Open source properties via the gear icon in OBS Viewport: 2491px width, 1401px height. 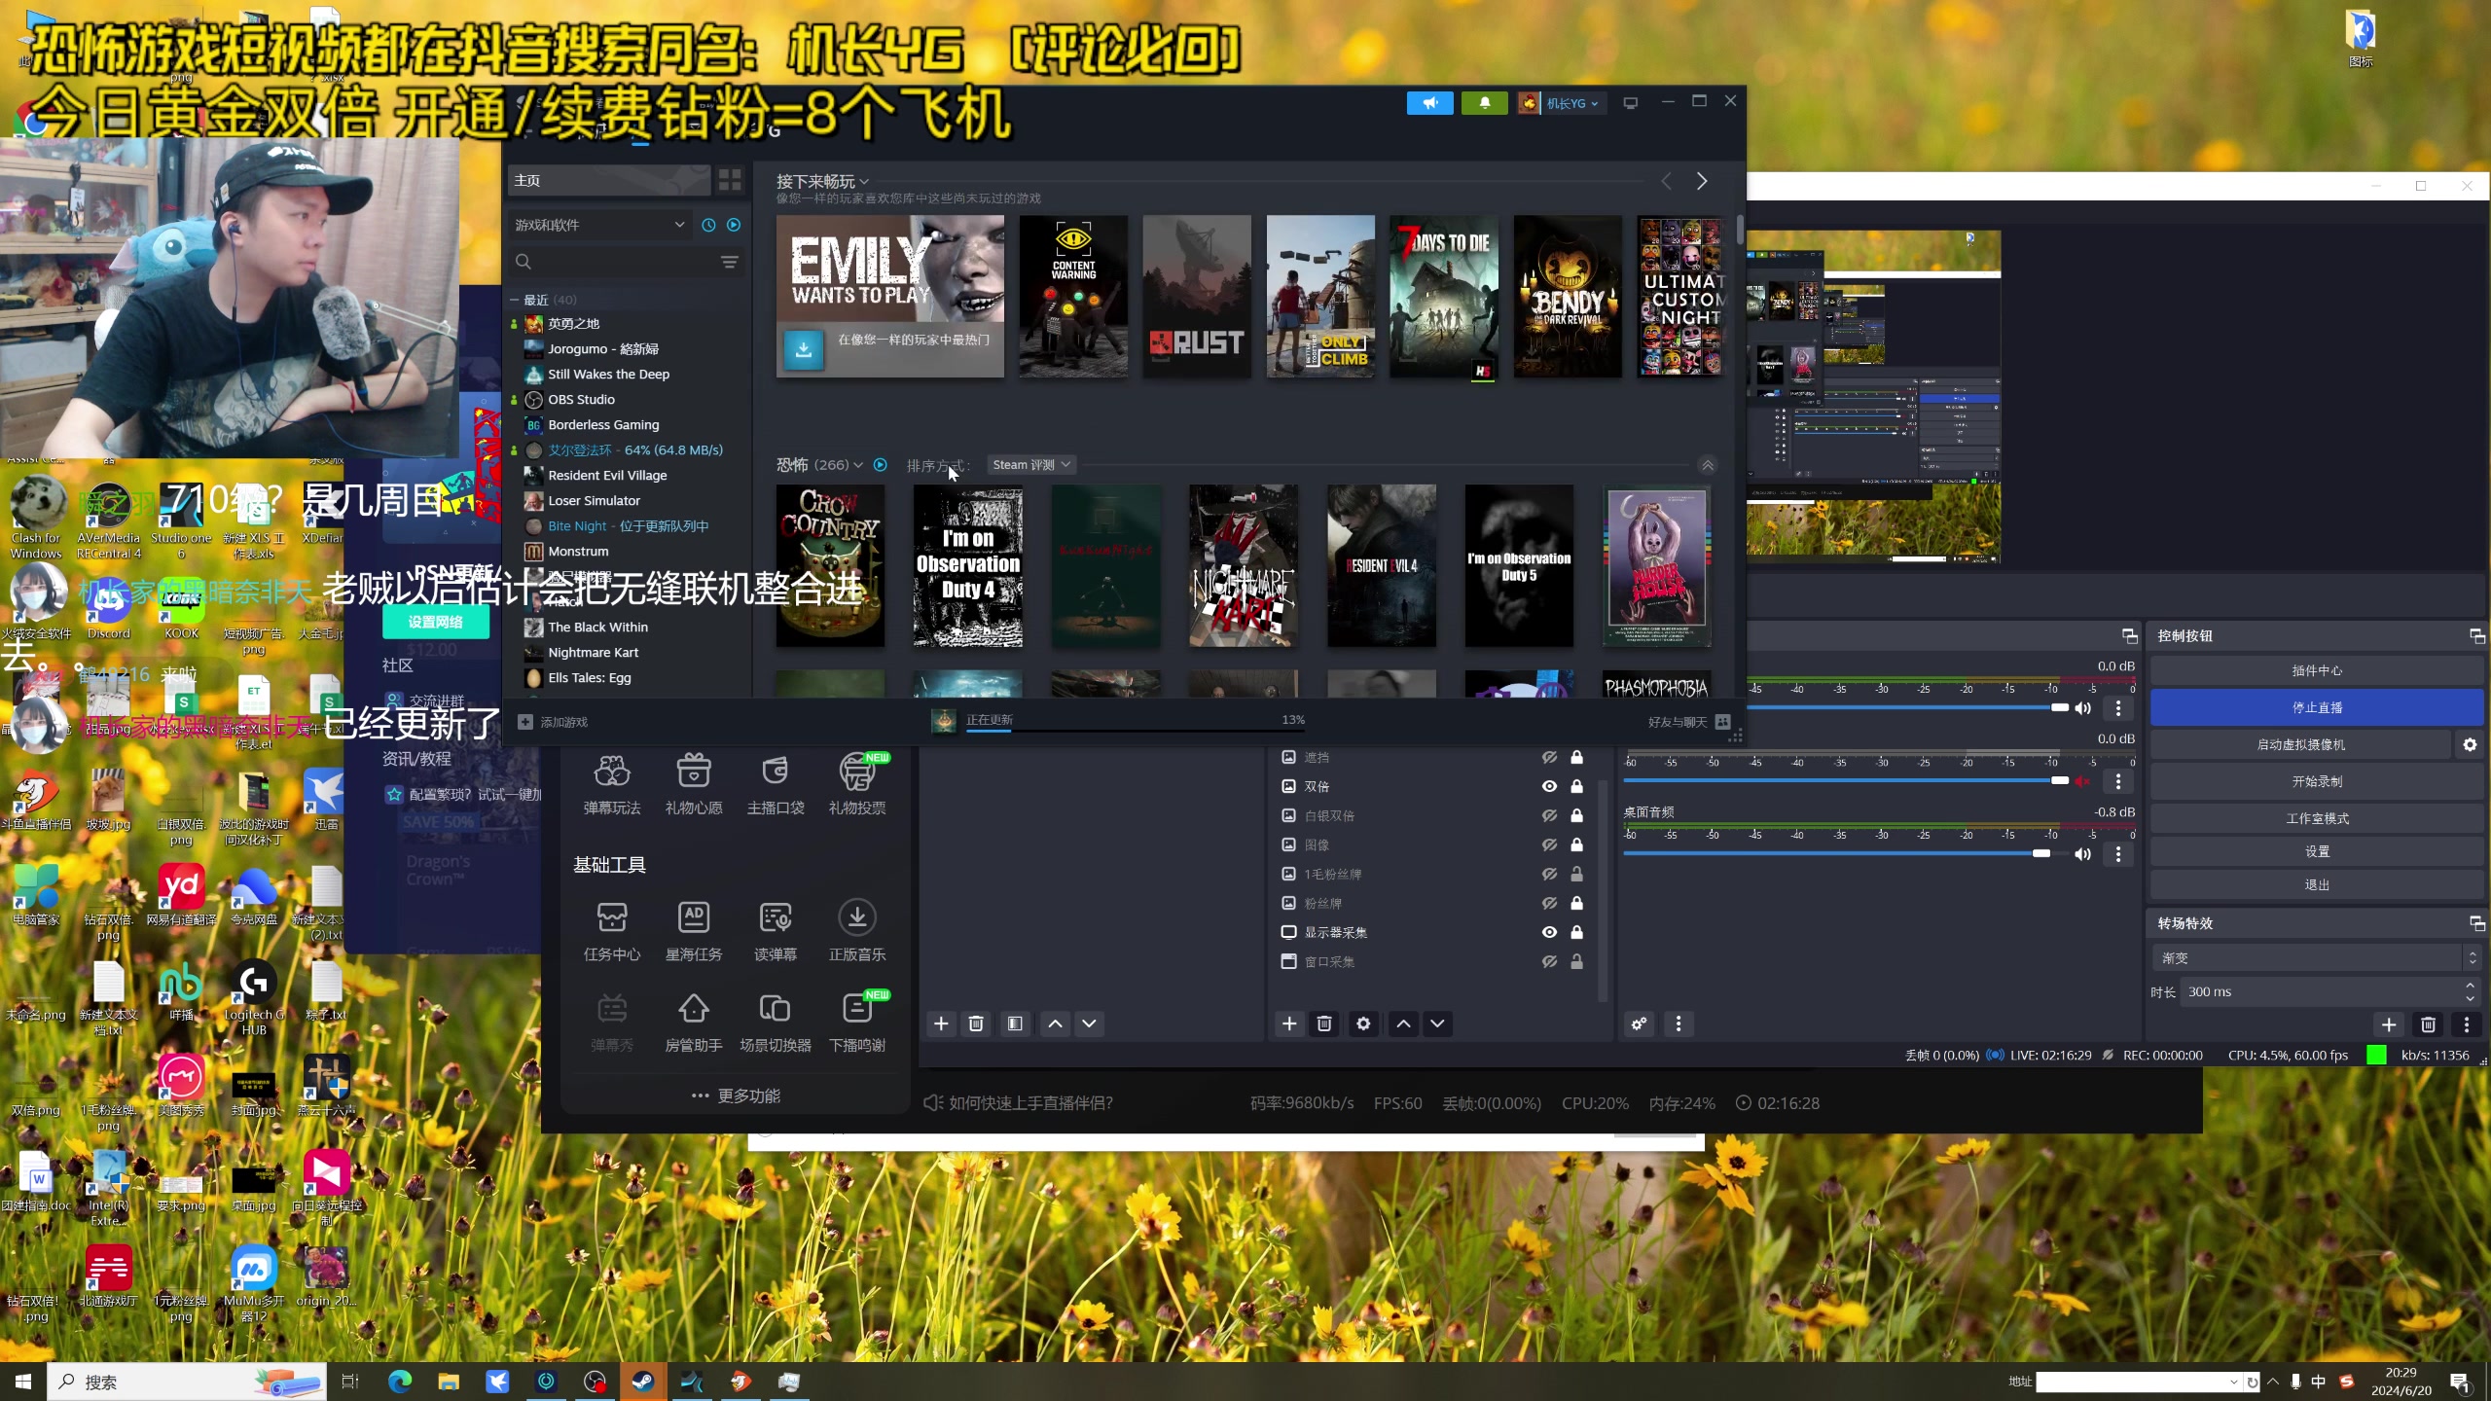[1363, 1024]
